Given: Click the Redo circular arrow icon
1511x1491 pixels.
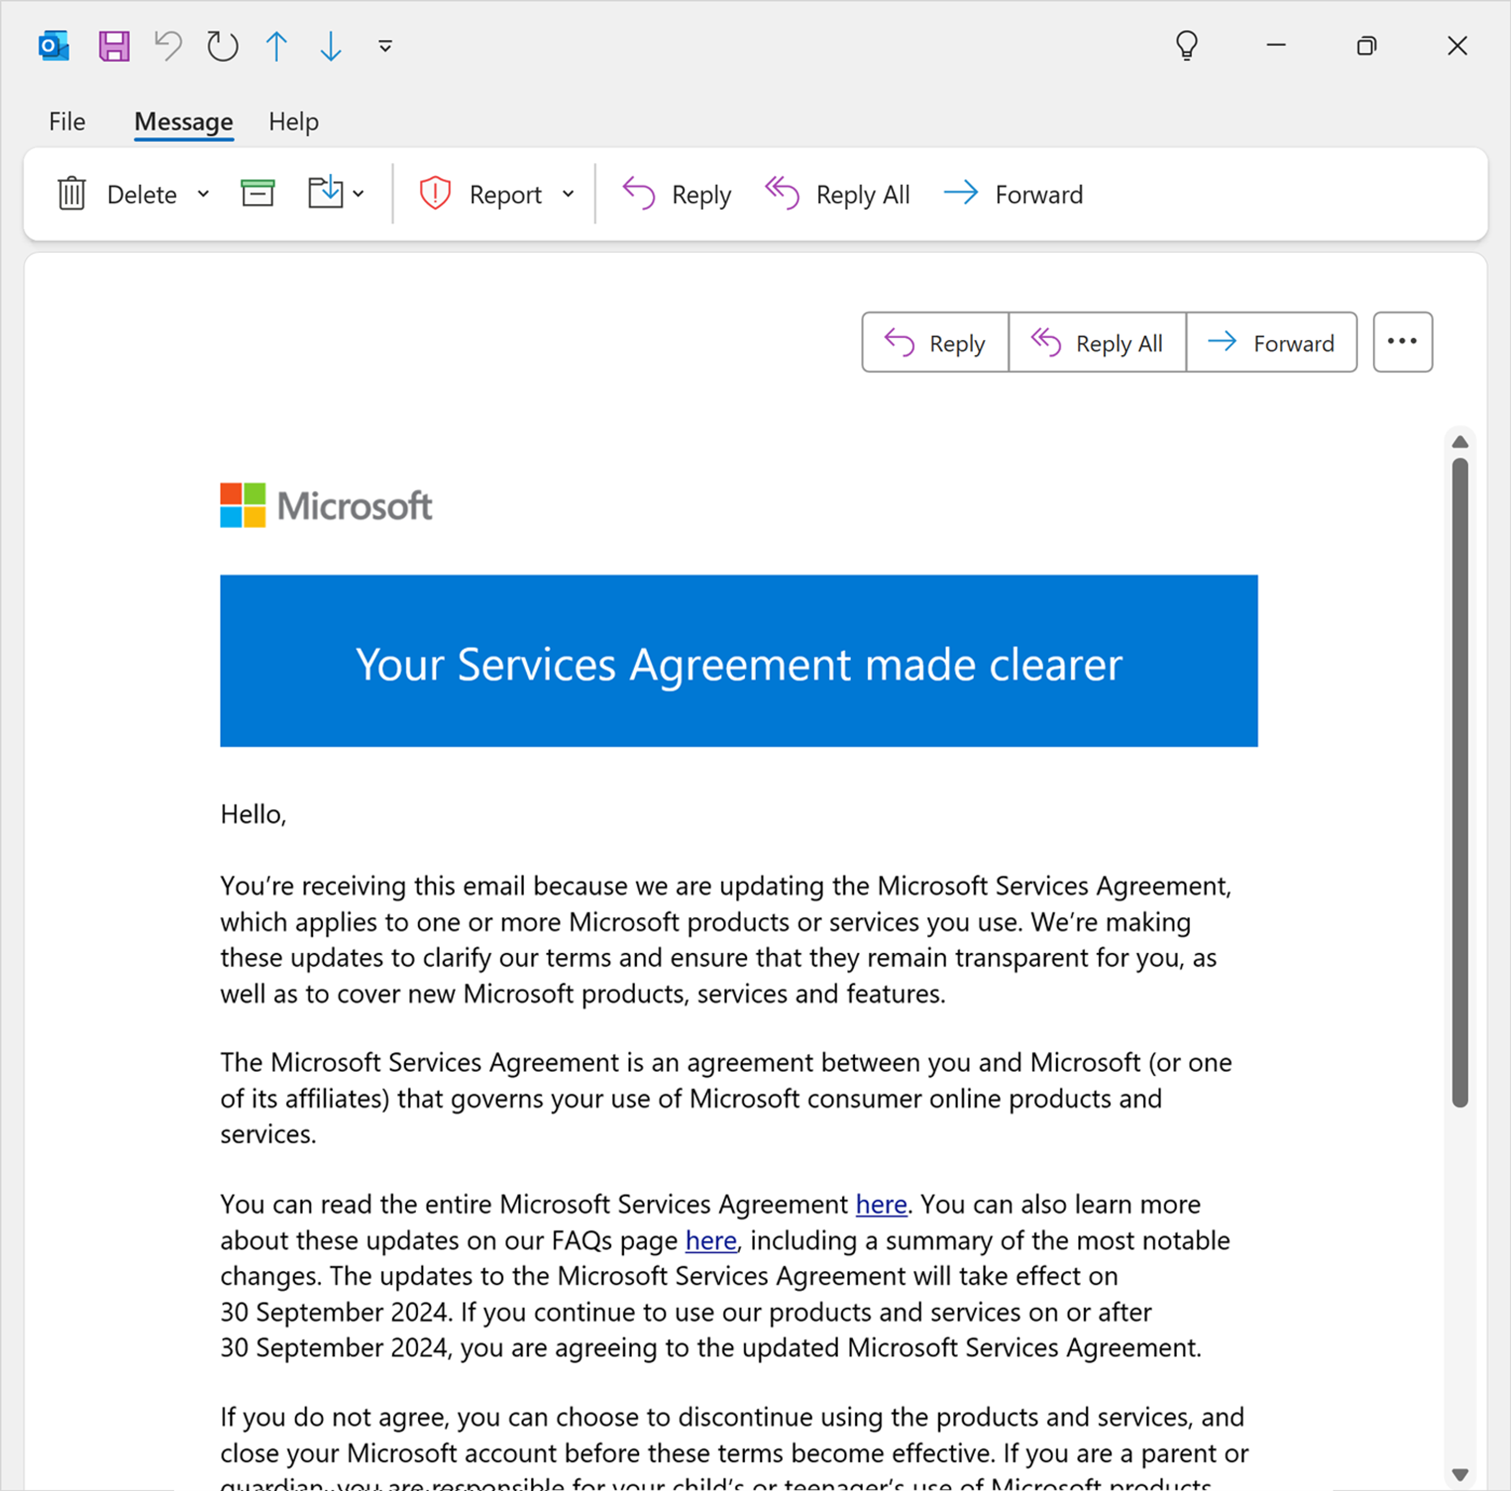Looking at the screenshot, I should [x=222, y=46].
